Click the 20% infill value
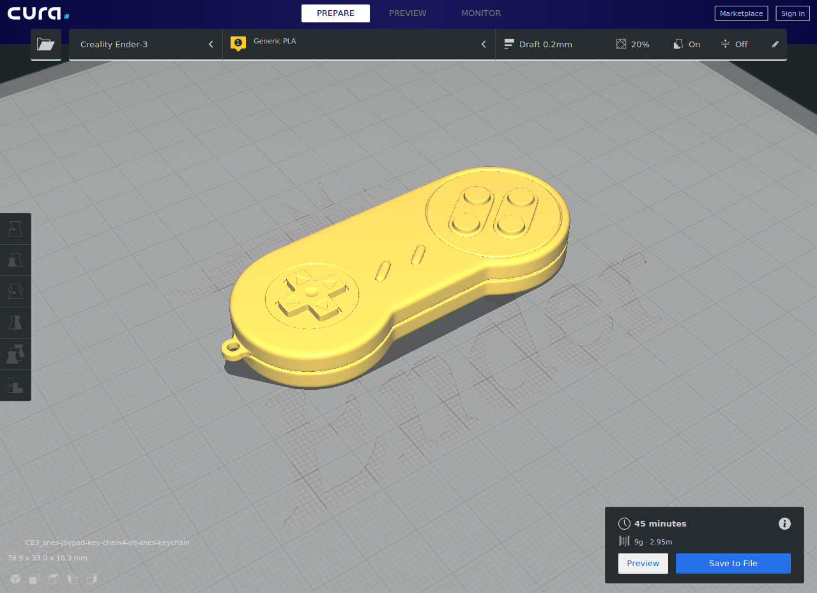This screenshot has width=817, height=593. pyautogui.click(x=640, y=44)
